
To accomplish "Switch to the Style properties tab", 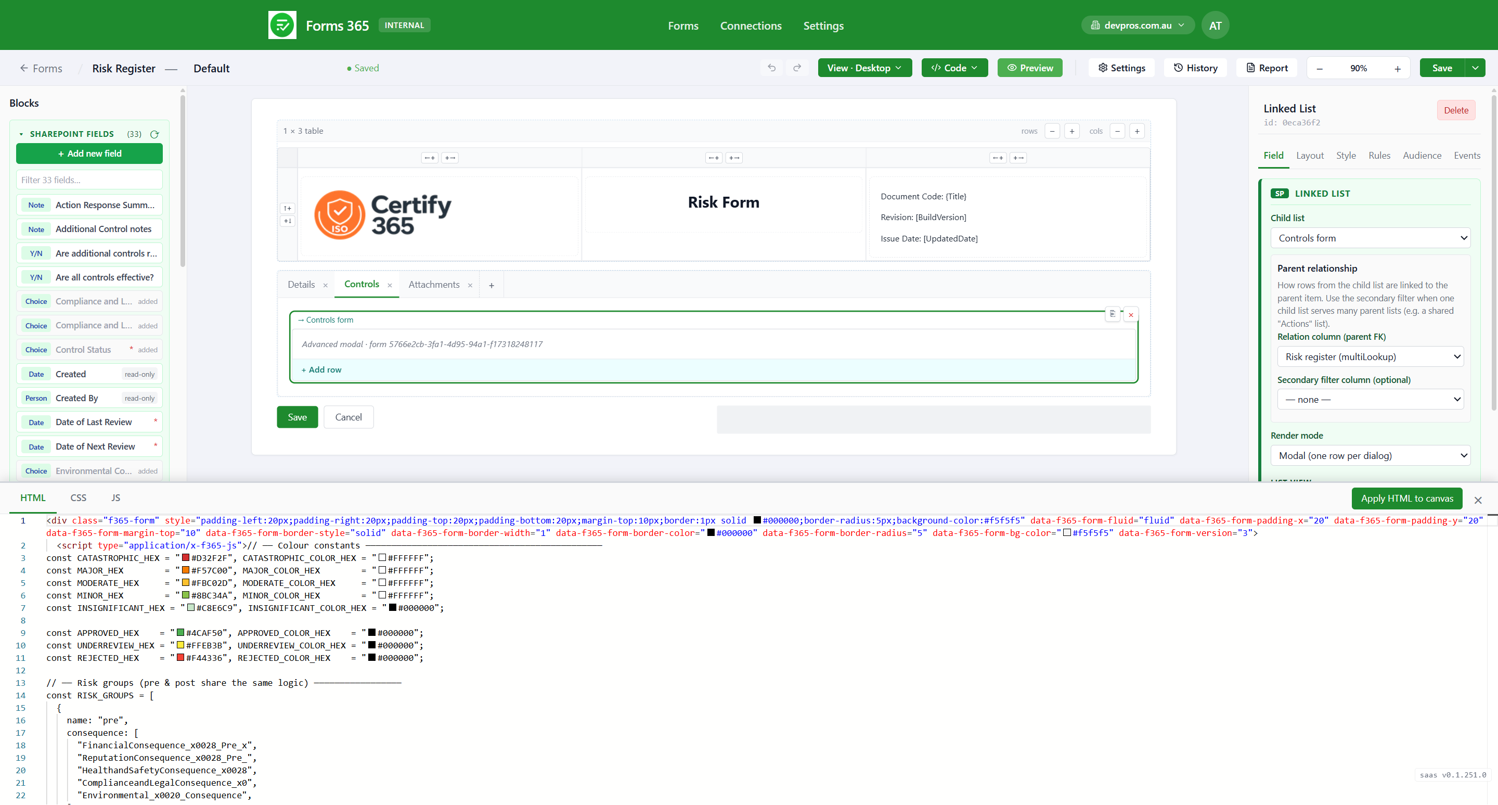I will tap(1346, 155).
